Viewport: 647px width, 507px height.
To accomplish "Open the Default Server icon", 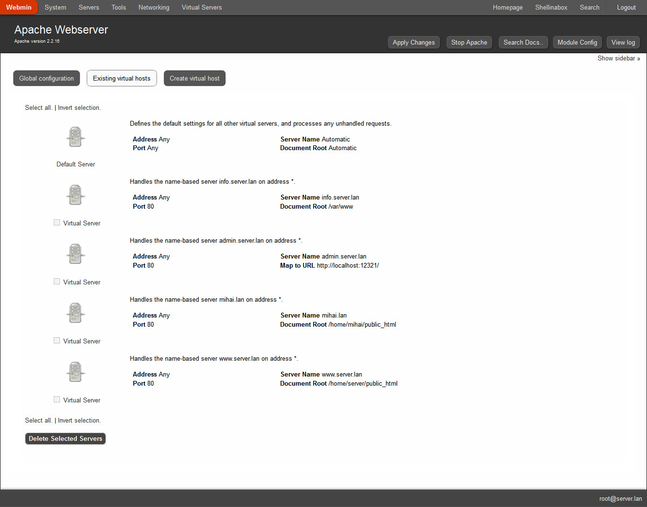I will [75, 137].
